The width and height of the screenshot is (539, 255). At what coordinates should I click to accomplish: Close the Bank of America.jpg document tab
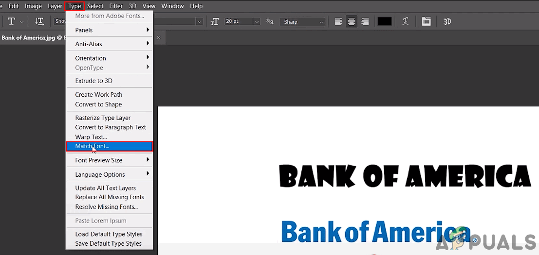pyautogui.click(x=158, y=38)
